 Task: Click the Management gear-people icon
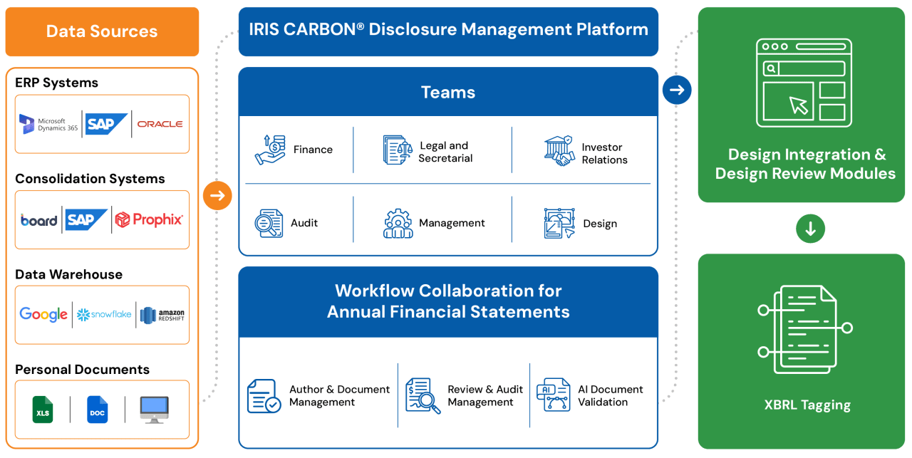(398, 223)
